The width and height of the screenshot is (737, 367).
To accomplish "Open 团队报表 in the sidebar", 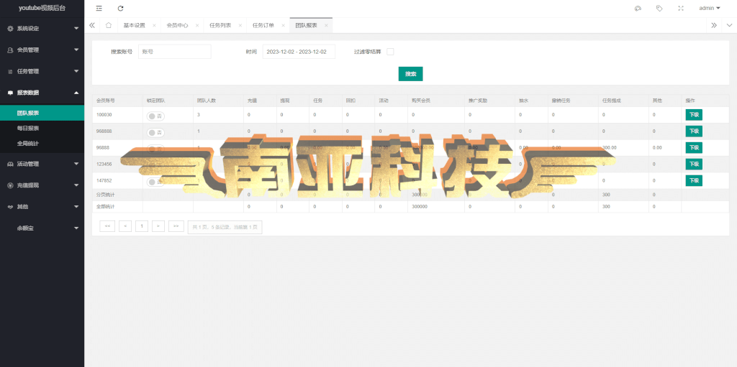I will 42,113.
